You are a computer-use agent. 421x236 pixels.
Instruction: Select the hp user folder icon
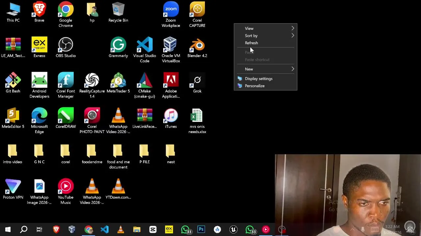coord(92,12)
